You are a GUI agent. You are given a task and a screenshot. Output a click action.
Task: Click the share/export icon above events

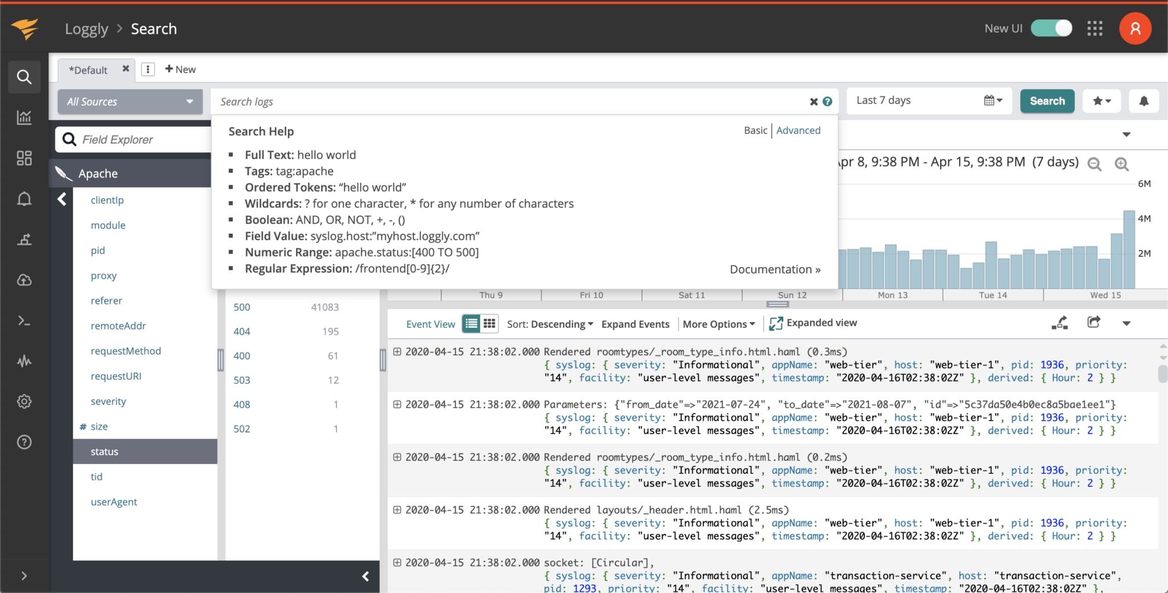point(1094,322)
